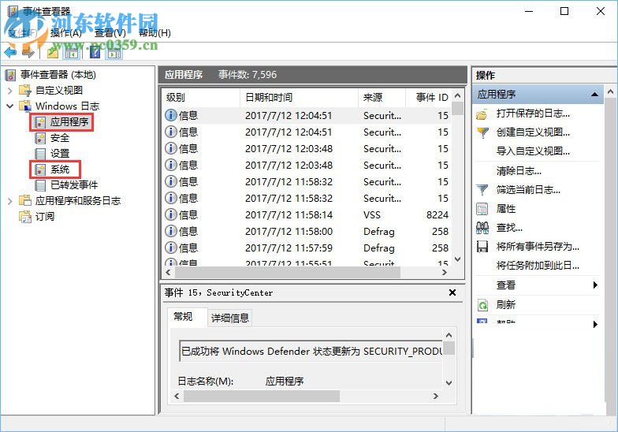Select the VSS event 8224 row
This screenshot has height=432, width=618.
(307, 214)
